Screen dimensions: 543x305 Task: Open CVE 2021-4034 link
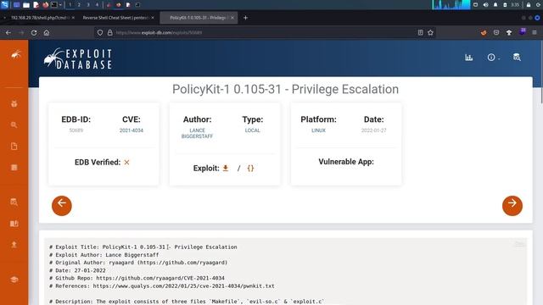tap(132, 130)
